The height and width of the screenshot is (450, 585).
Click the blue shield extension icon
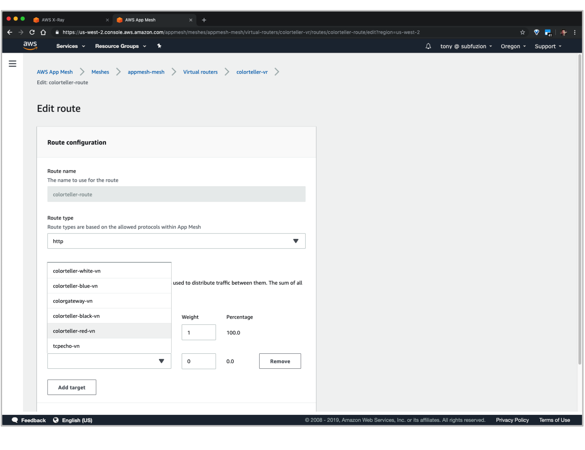click(536, 32)
